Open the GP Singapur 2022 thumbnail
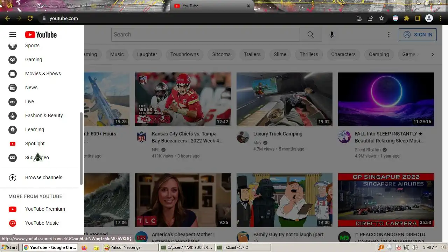Image resolution: width=448 pixels, height=252 pixels. click(386, 200)
